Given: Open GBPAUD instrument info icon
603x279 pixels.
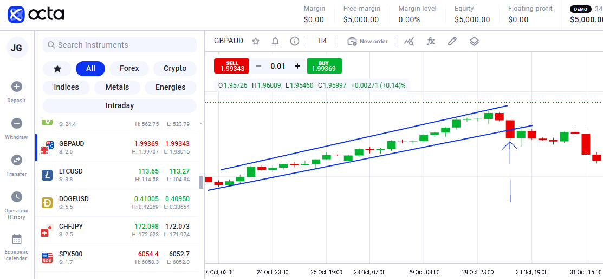Looking at the screenshot, I should coord(295,41).
